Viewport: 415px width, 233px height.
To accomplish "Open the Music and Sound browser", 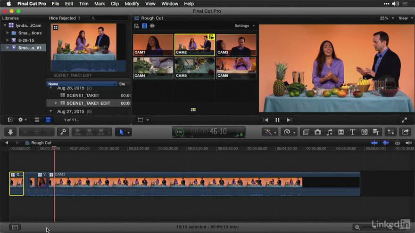I will tap(329, 132).
